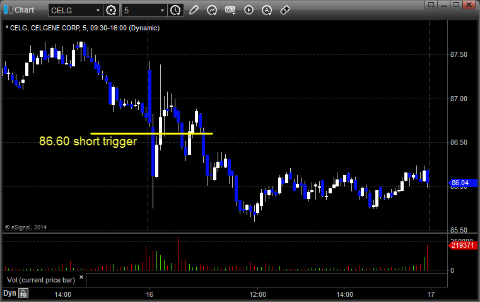
Task: Click the 219371 volume marker
Action: tap(462, 245)
